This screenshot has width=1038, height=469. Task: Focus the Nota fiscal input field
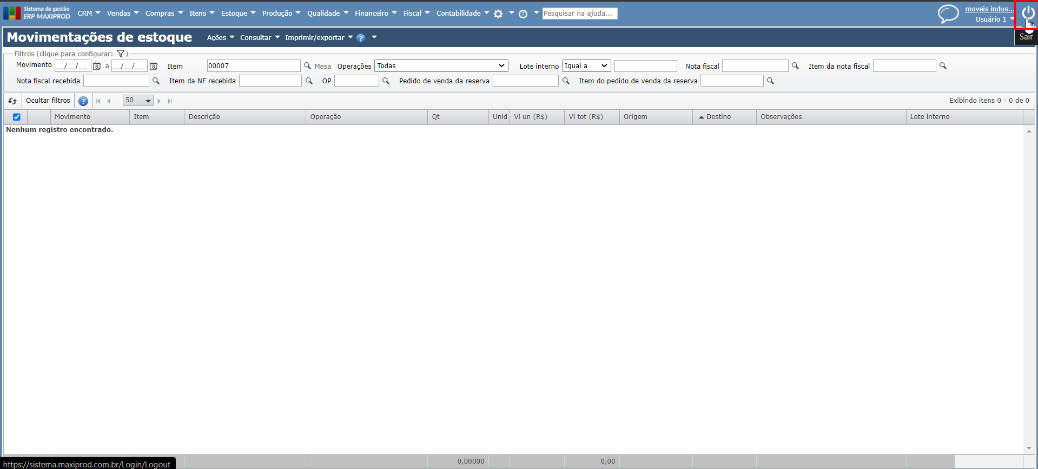click(x=755, y=65)
